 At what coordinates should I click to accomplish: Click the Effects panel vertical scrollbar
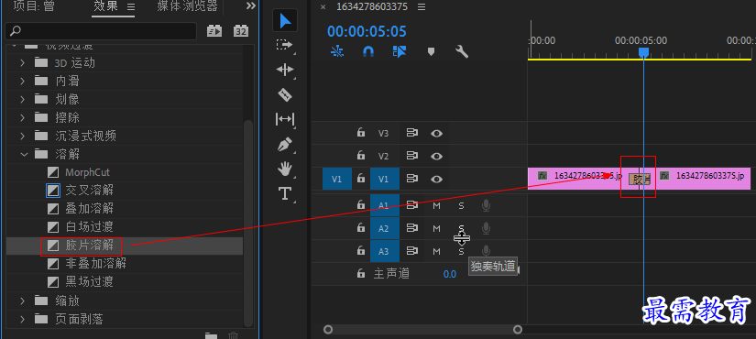248,224
